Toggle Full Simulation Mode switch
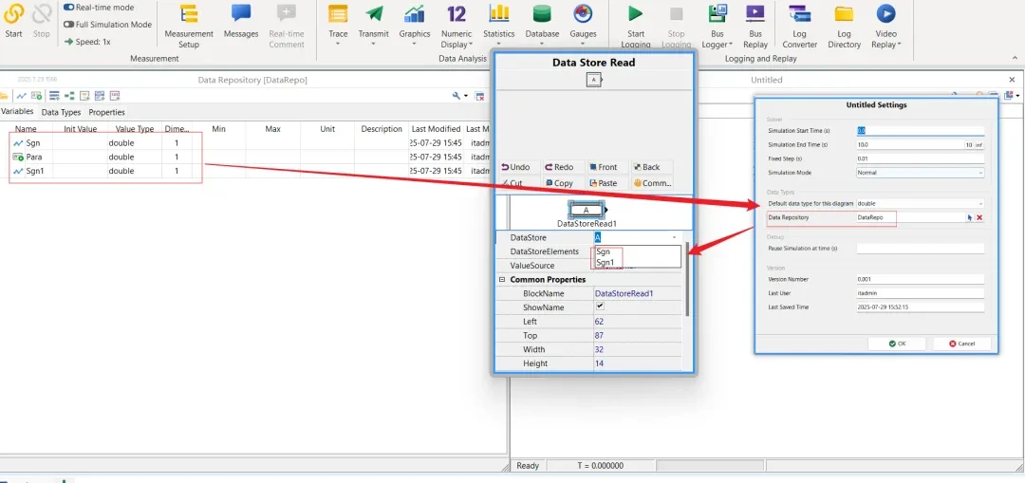Screen dimensions: 1025x483 click(x=69, y=25)
